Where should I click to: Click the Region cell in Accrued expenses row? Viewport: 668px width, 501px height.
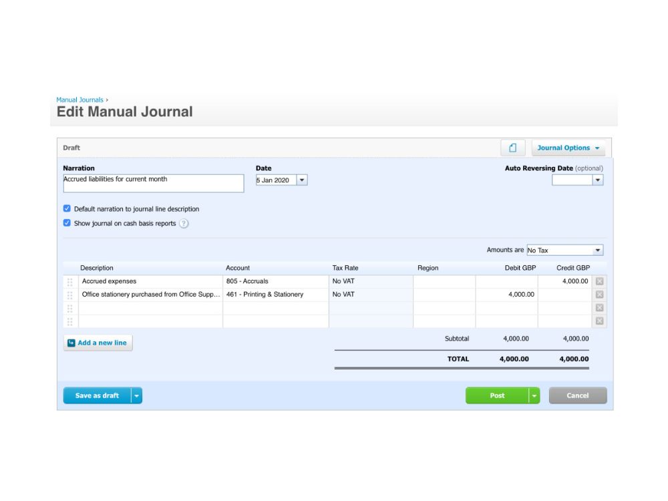(444, 281)
